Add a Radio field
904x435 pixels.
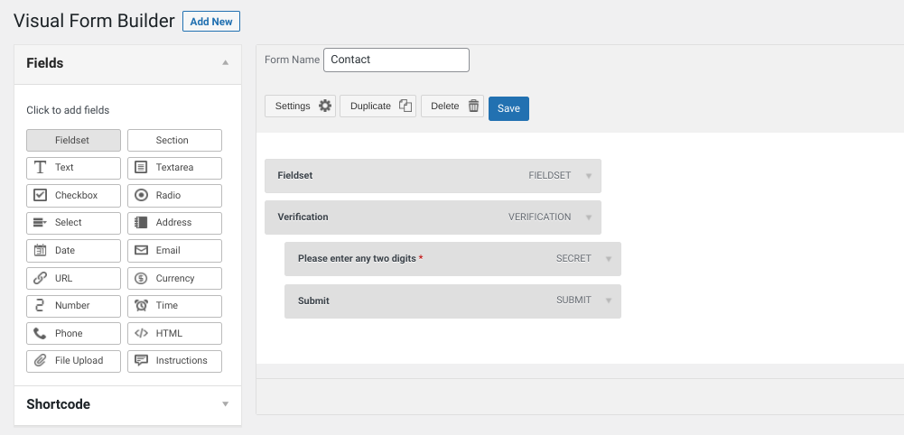point(174,195)
